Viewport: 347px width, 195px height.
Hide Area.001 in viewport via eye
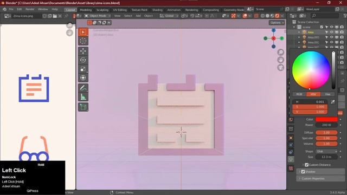(331, 37)
